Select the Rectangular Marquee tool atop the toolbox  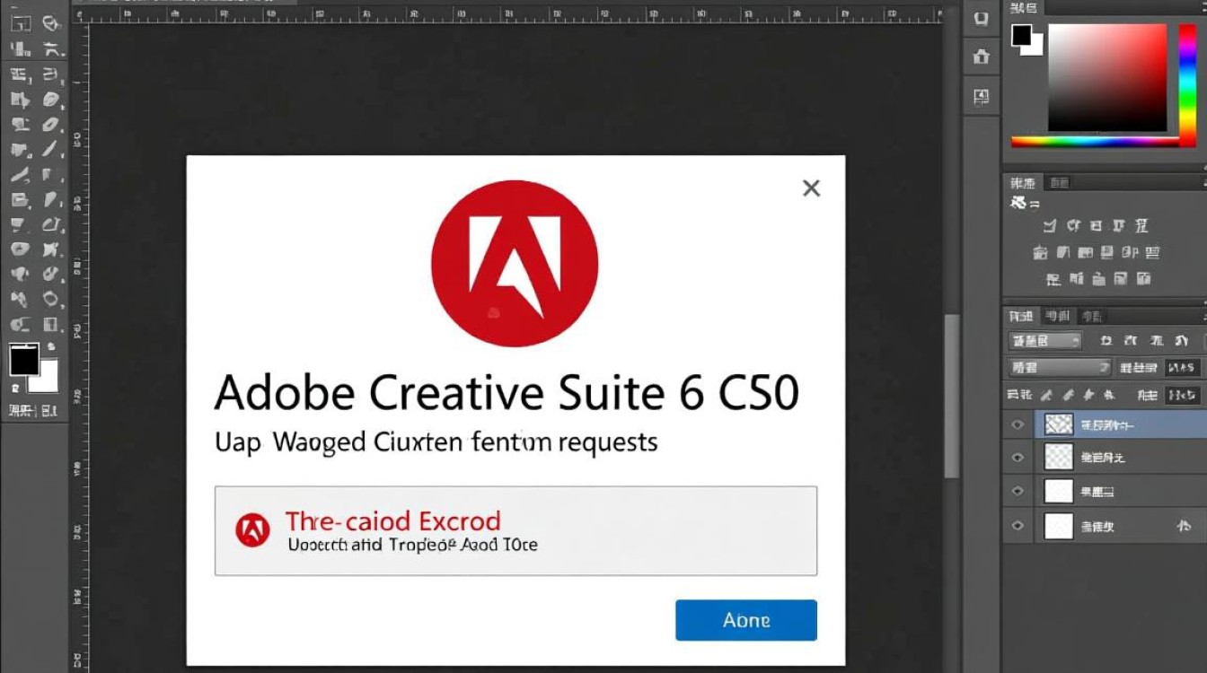(21, 23)
